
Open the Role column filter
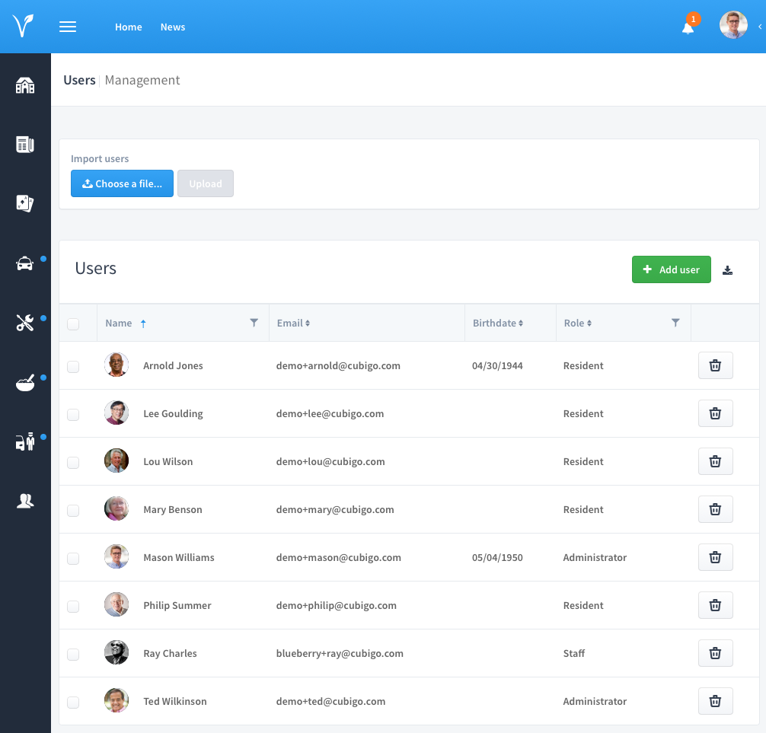pos(675,323)
